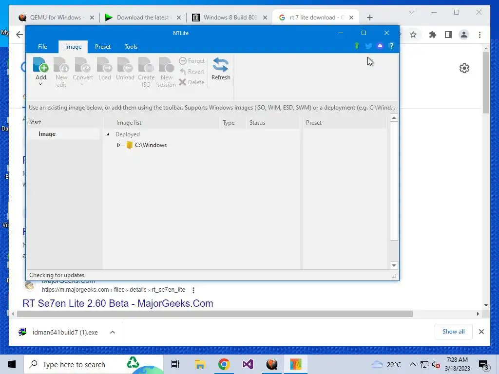This screenshot has width=499, height=374.
Task: Open the File tab in NTLite
Action: point(42,47)
